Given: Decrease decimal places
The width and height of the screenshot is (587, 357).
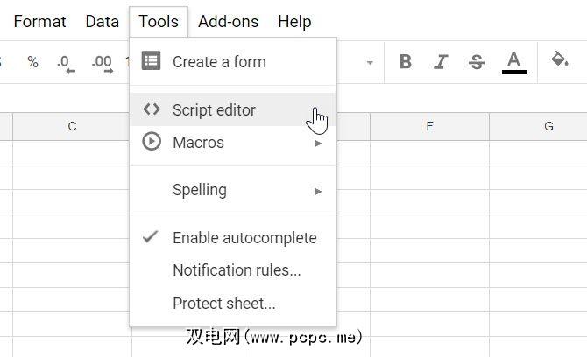Looking at the screenshot, I should [65, 62].
